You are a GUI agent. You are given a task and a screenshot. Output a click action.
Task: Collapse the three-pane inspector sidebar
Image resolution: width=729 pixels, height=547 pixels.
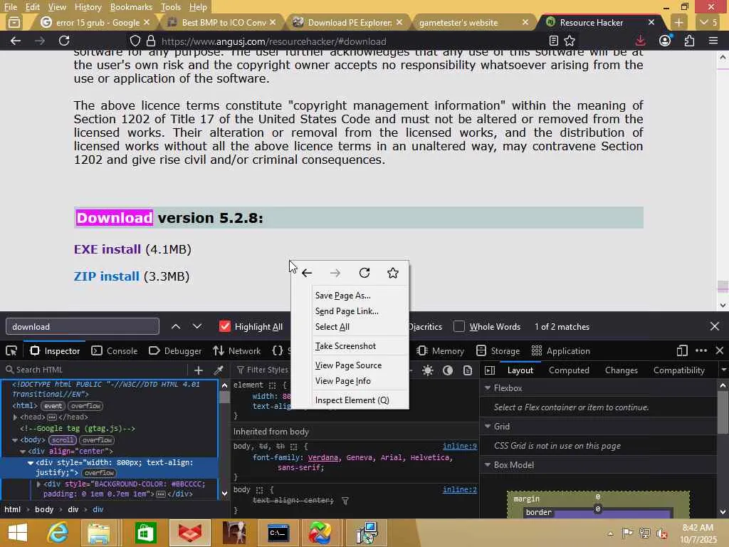pos(490,370)
